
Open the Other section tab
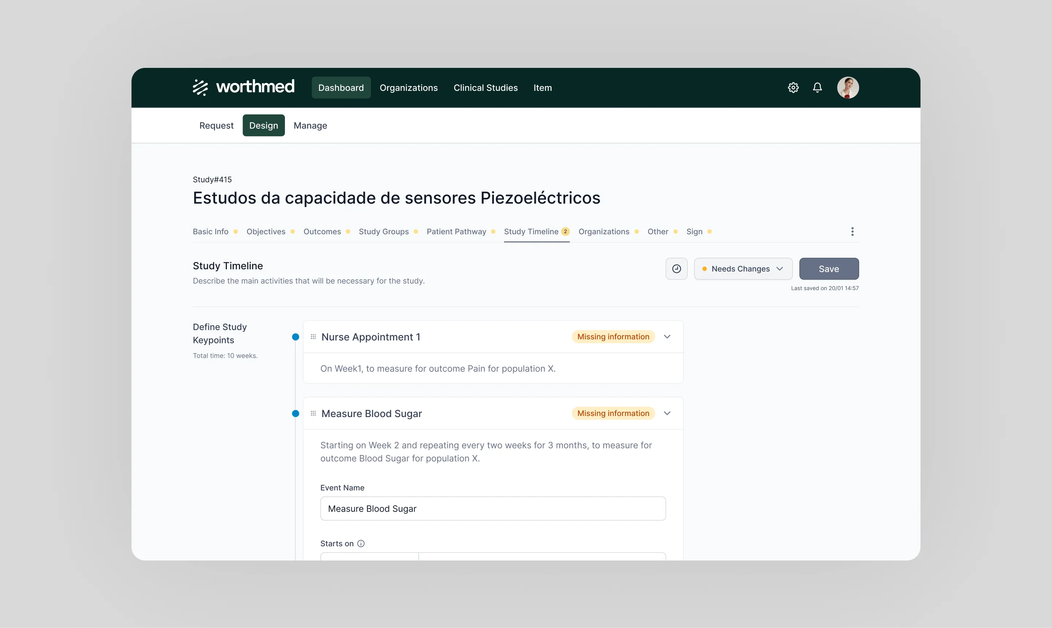point(662,231)
